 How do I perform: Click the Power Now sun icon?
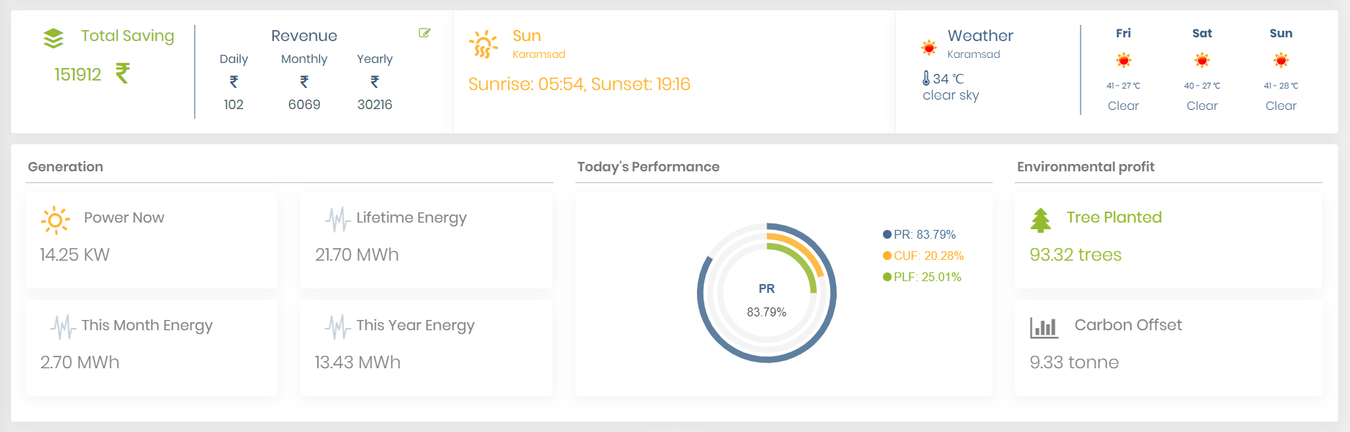click(x=56, y=220)
